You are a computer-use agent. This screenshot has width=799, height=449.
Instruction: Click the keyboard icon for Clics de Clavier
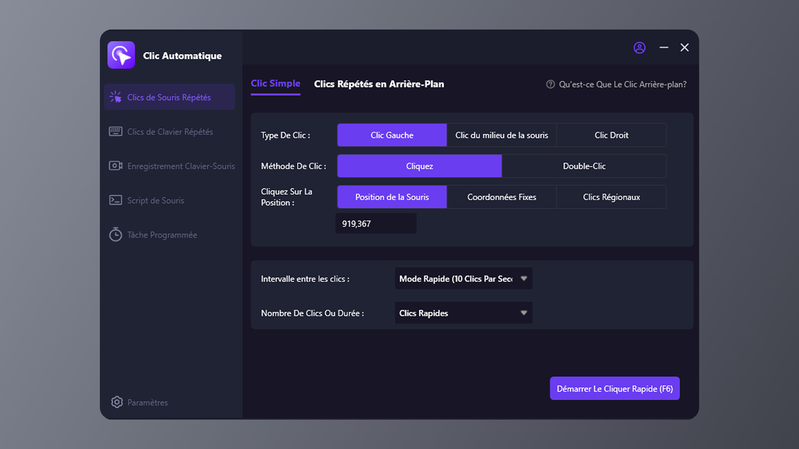click(x=115, y=131)
